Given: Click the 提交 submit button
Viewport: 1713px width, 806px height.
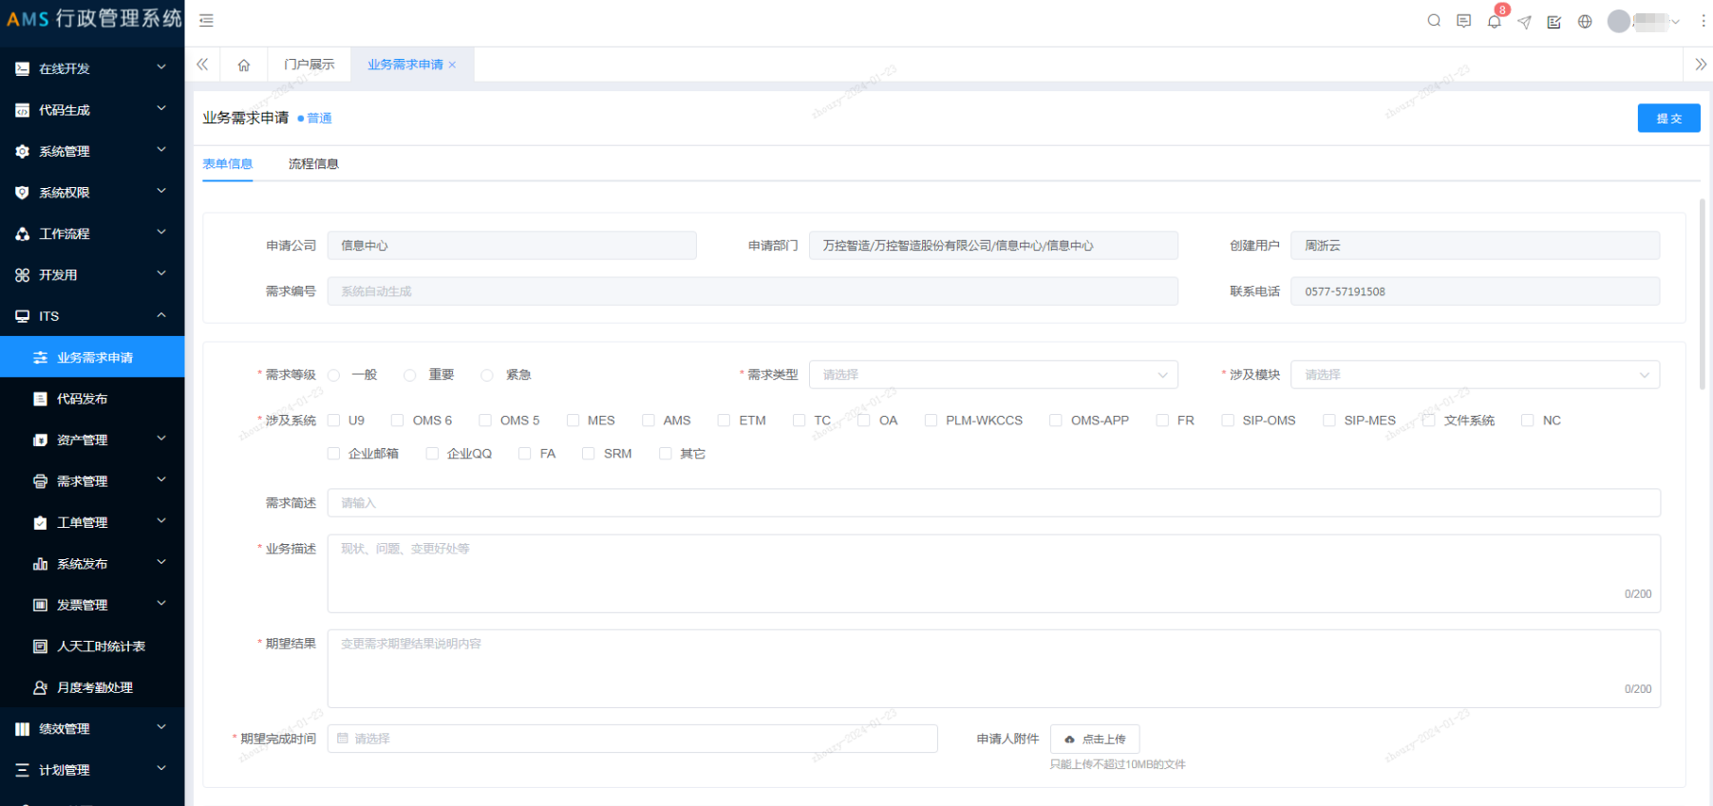Looking at the screenshot, I should 1668,118.
